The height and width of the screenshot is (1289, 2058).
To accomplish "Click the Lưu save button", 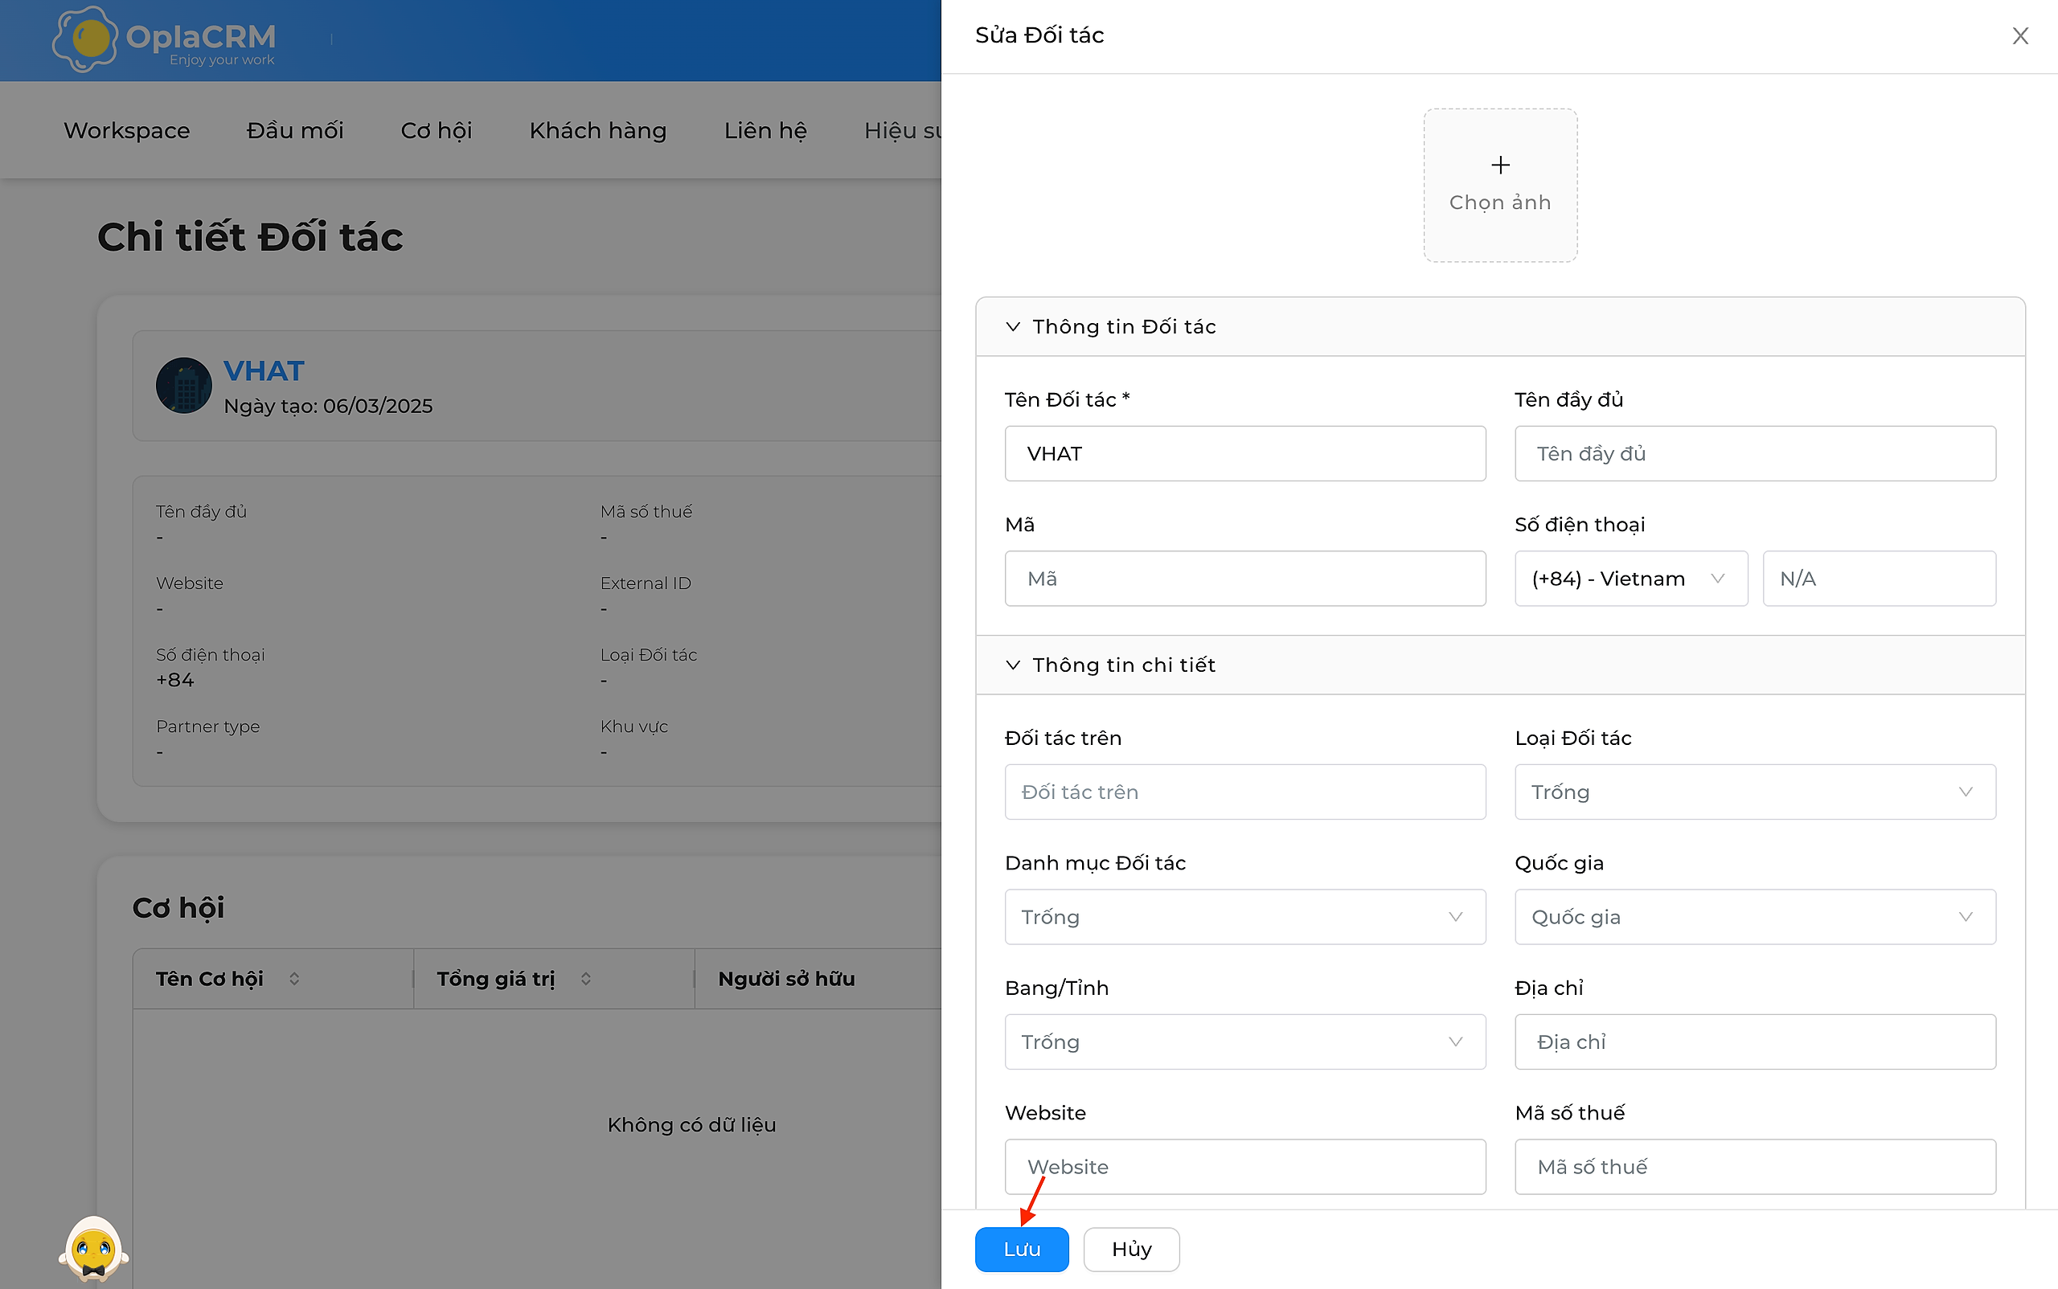I will [x=1022, y=1249].
